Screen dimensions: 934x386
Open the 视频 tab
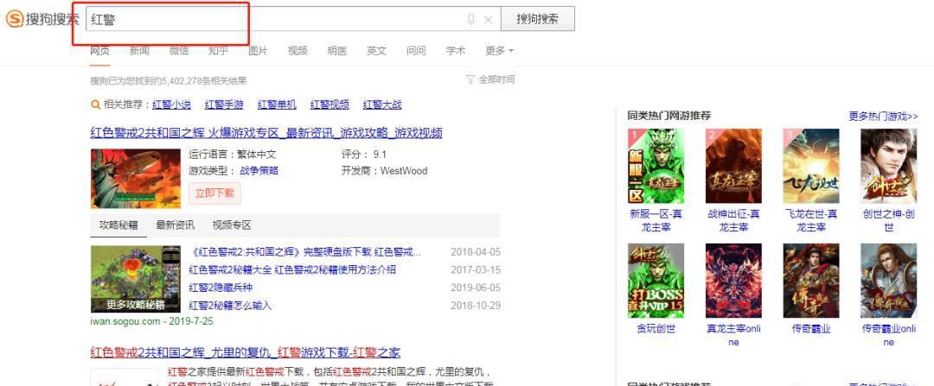tap(297, 51)
